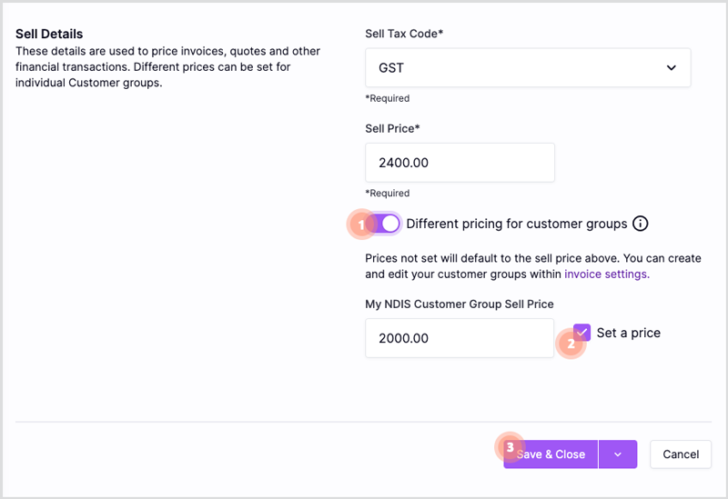Image resolution: width=728 pixels, height=499 pixels.
Task: Open the info icon beside customer groups pricing
Action: [x=641, y=224]
